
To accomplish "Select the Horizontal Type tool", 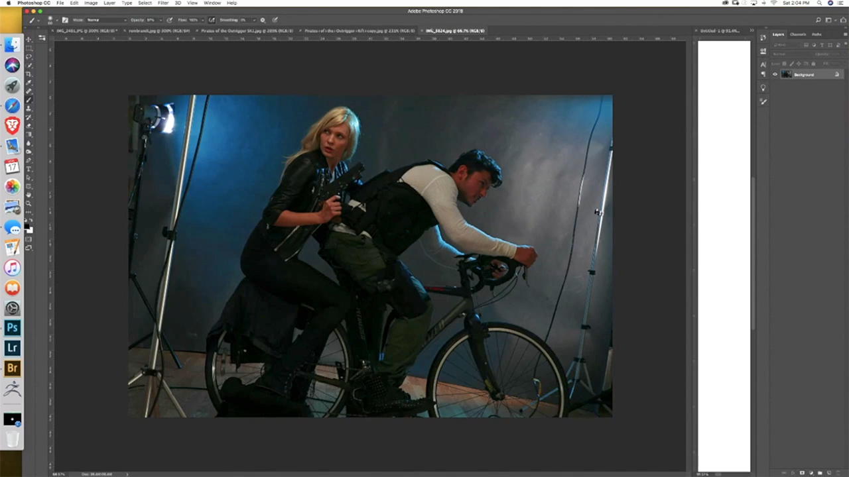I will pyautogui.click(x=29, y=169).
